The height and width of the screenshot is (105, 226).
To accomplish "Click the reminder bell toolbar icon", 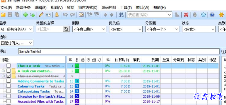I will click(57, 15).
